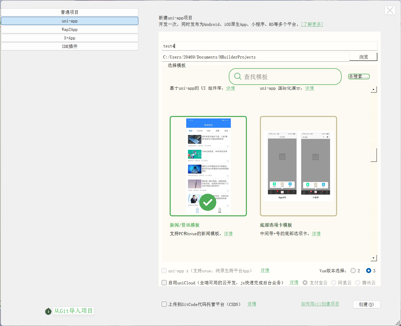Select the Wap2App project type

[70, 29]
